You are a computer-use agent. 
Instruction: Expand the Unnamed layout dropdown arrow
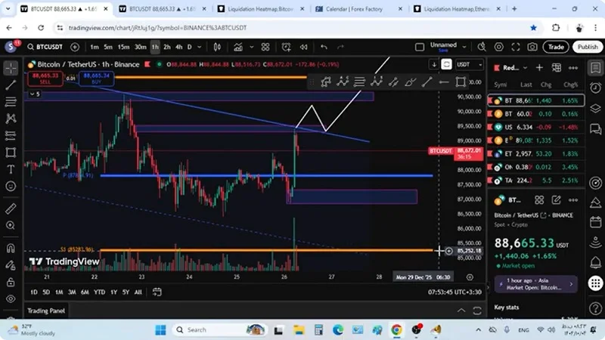click(464, 47)
